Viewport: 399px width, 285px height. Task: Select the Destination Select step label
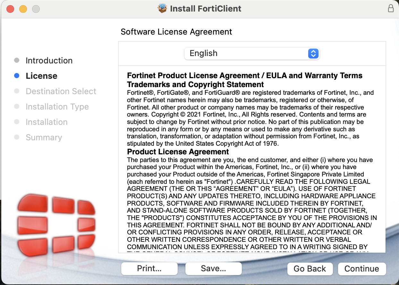point(61,91)
